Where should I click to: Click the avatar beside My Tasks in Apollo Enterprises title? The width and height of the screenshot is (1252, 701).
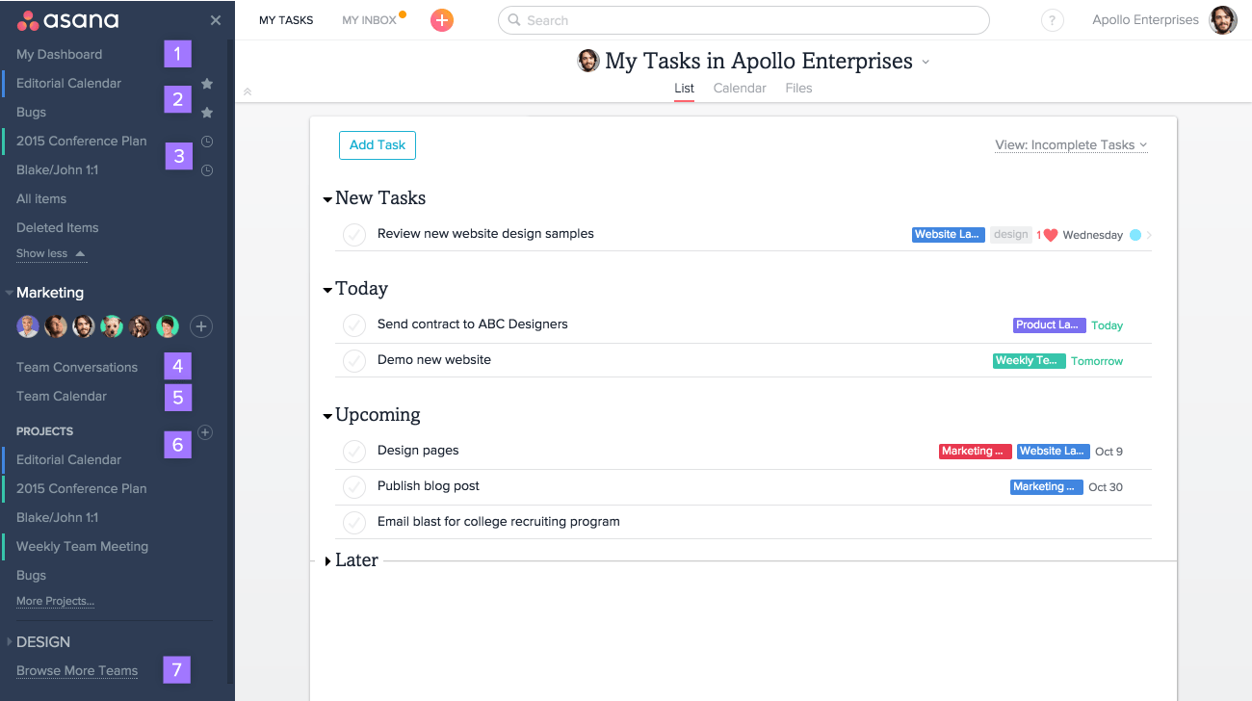(x=588, y=61)
